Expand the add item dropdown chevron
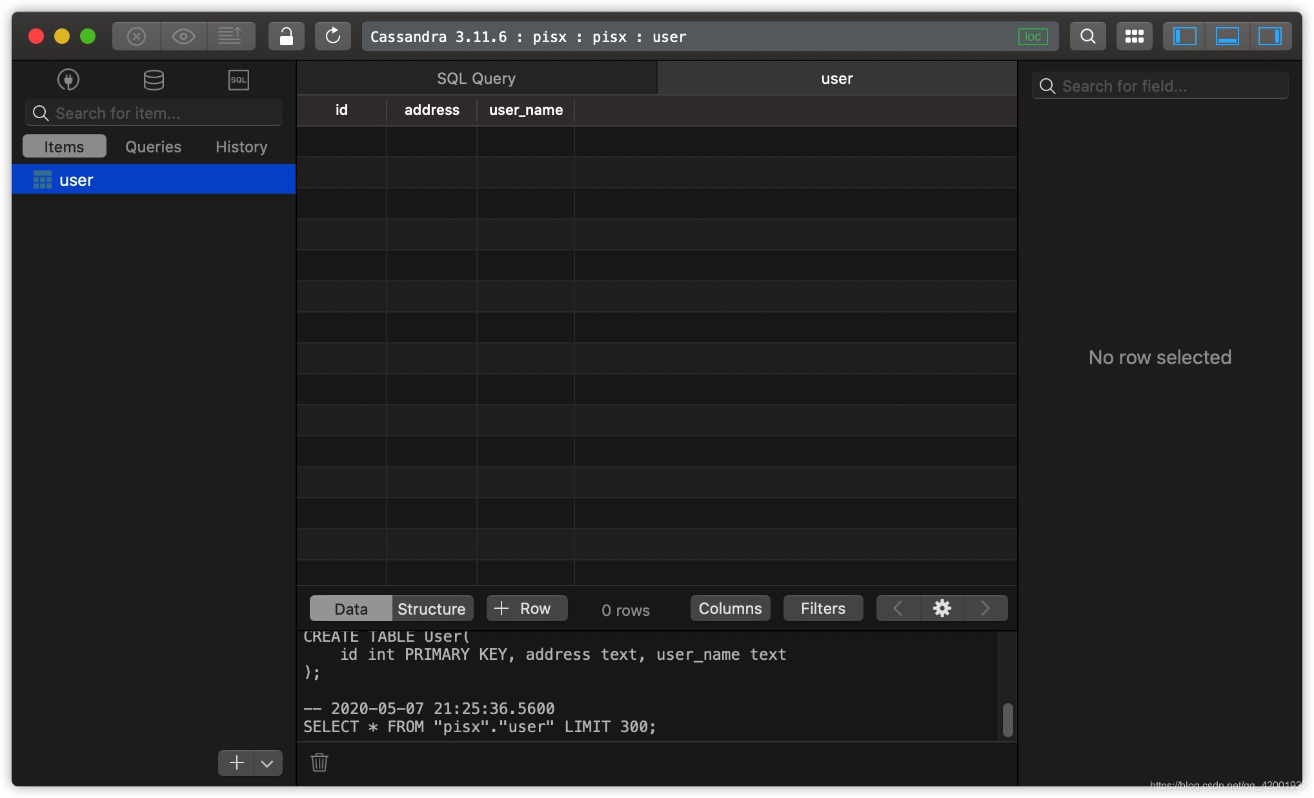The width and height of the screenshot is (1314, 798). click(x=268, y=763)
